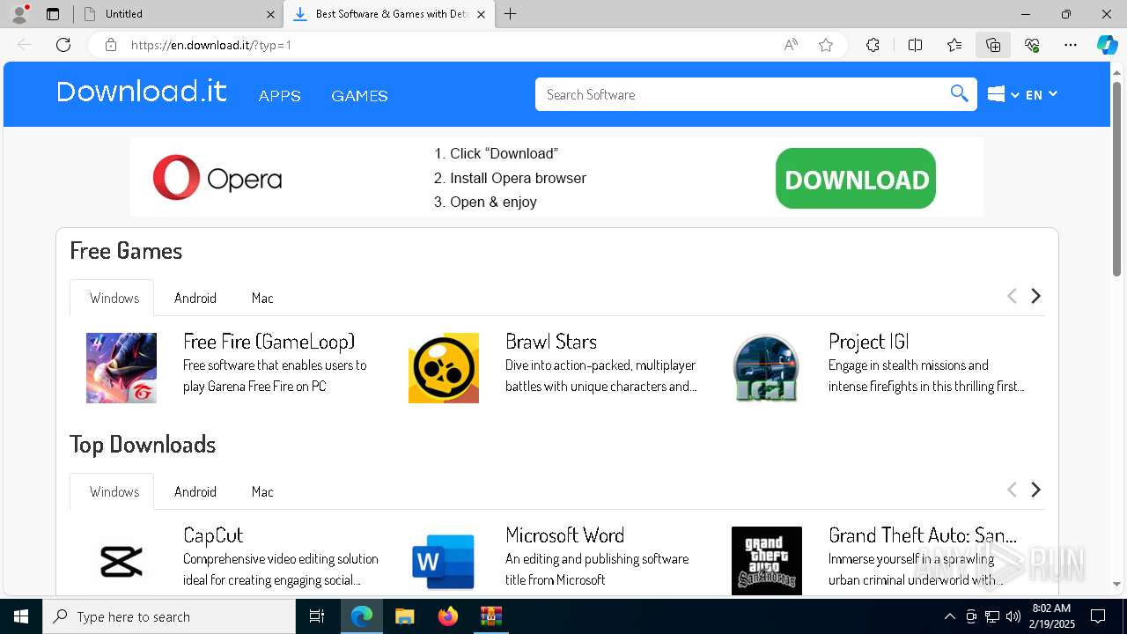Image resolution: width=1127 pixels, height=634 pixels.
Task: Toggle split screen icon
Action: point(915,45)
